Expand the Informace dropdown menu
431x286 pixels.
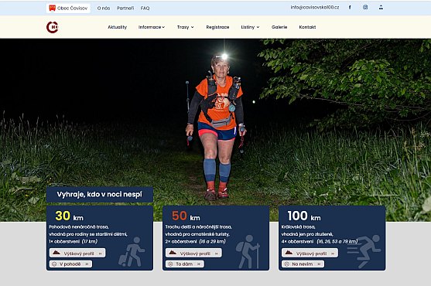152,27
